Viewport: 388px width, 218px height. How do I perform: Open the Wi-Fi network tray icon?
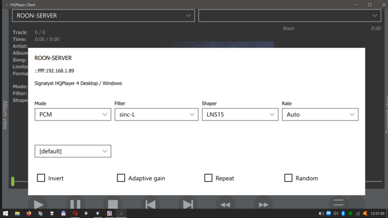click(x=358, y=213)
